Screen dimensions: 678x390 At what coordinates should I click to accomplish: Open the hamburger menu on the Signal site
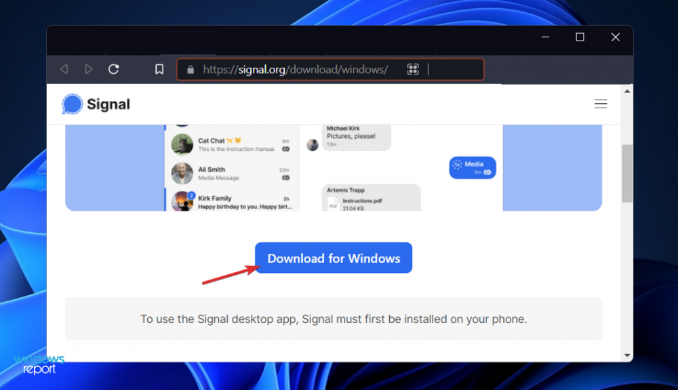click(601, 104)
